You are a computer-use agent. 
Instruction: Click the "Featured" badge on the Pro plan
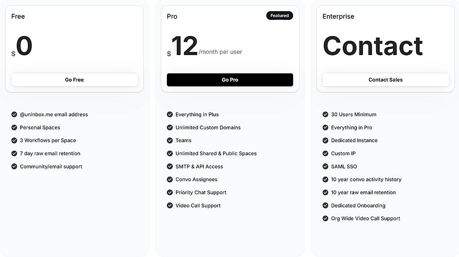[279, 15]
